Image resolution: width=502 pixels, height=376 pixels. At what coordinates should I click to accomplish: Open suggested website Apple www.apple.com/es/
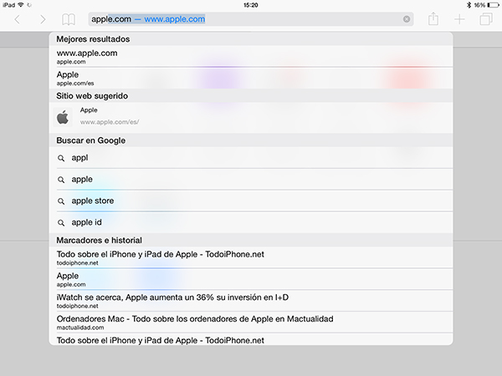click(x=251, y=118)
